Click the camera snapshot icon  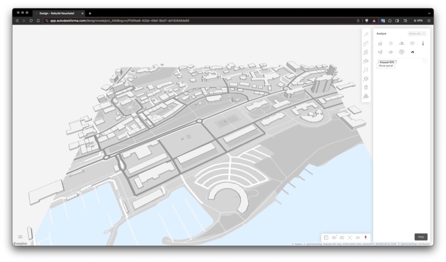[342, 237]
